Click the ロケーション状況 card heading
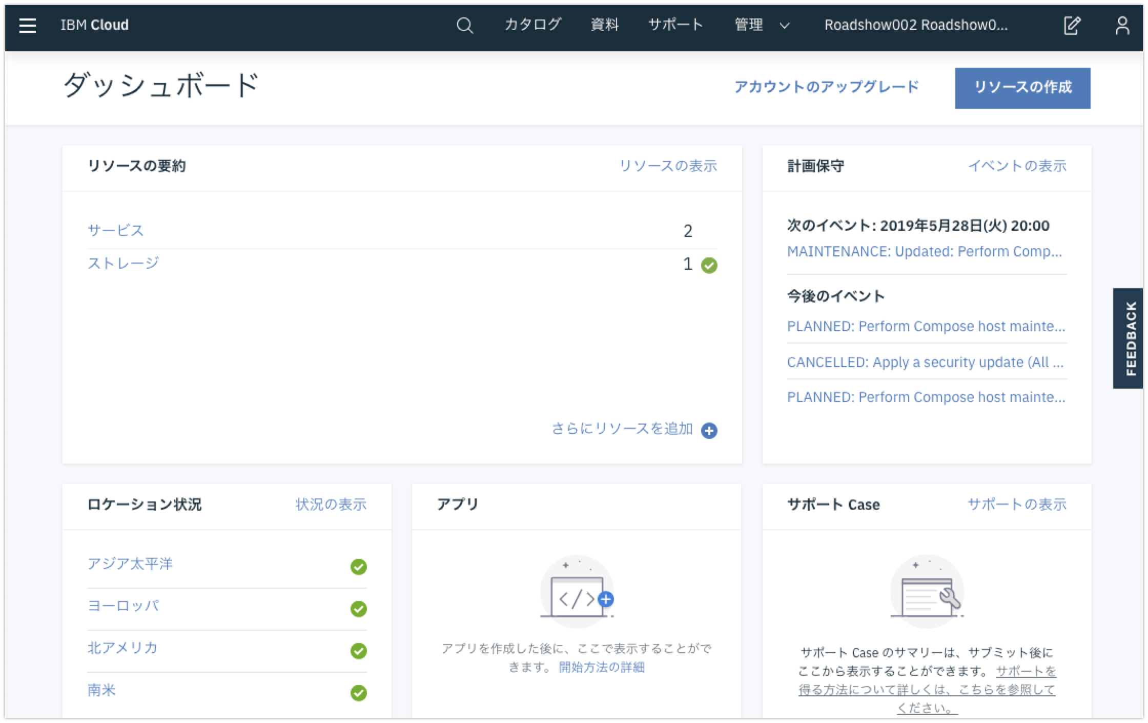 tap(145, 504)
